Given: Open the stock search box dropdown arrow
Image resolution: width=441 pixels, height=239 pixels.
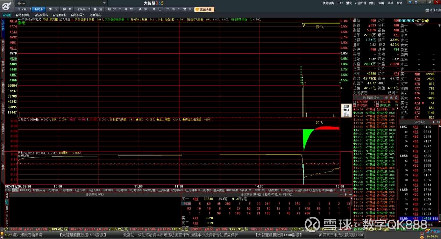Looking at the screenshot, I should (x=104, y=3).
